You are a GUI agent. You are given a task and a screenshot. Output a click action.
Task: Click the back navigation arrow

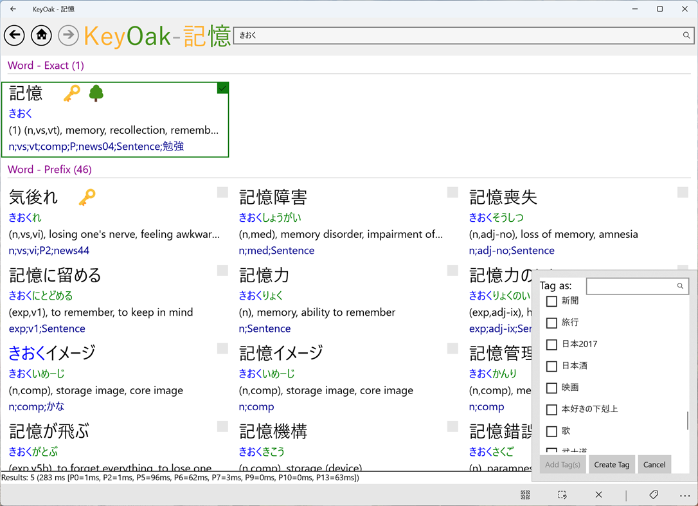(x=14, y=35)
